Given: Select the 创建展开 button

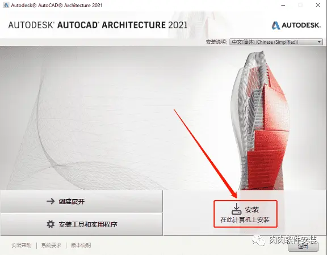Looking at the screenshot, I should 82,201.
